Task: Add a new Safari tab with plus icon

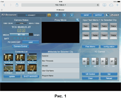Action: tap(117, 5)
